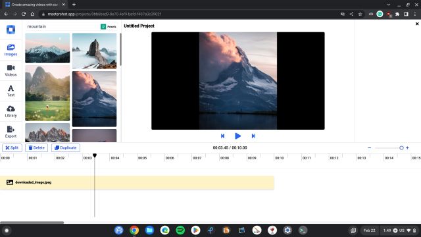Screen dimensions: 421x237
Task: Open the Export panel
Action: click(11, 132)
